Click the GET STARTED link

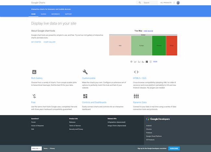(x=36, y=42)
